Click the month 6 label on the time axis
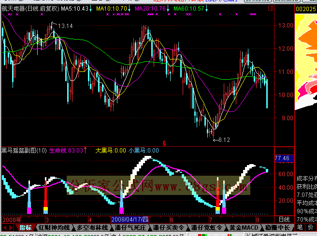 172,220
